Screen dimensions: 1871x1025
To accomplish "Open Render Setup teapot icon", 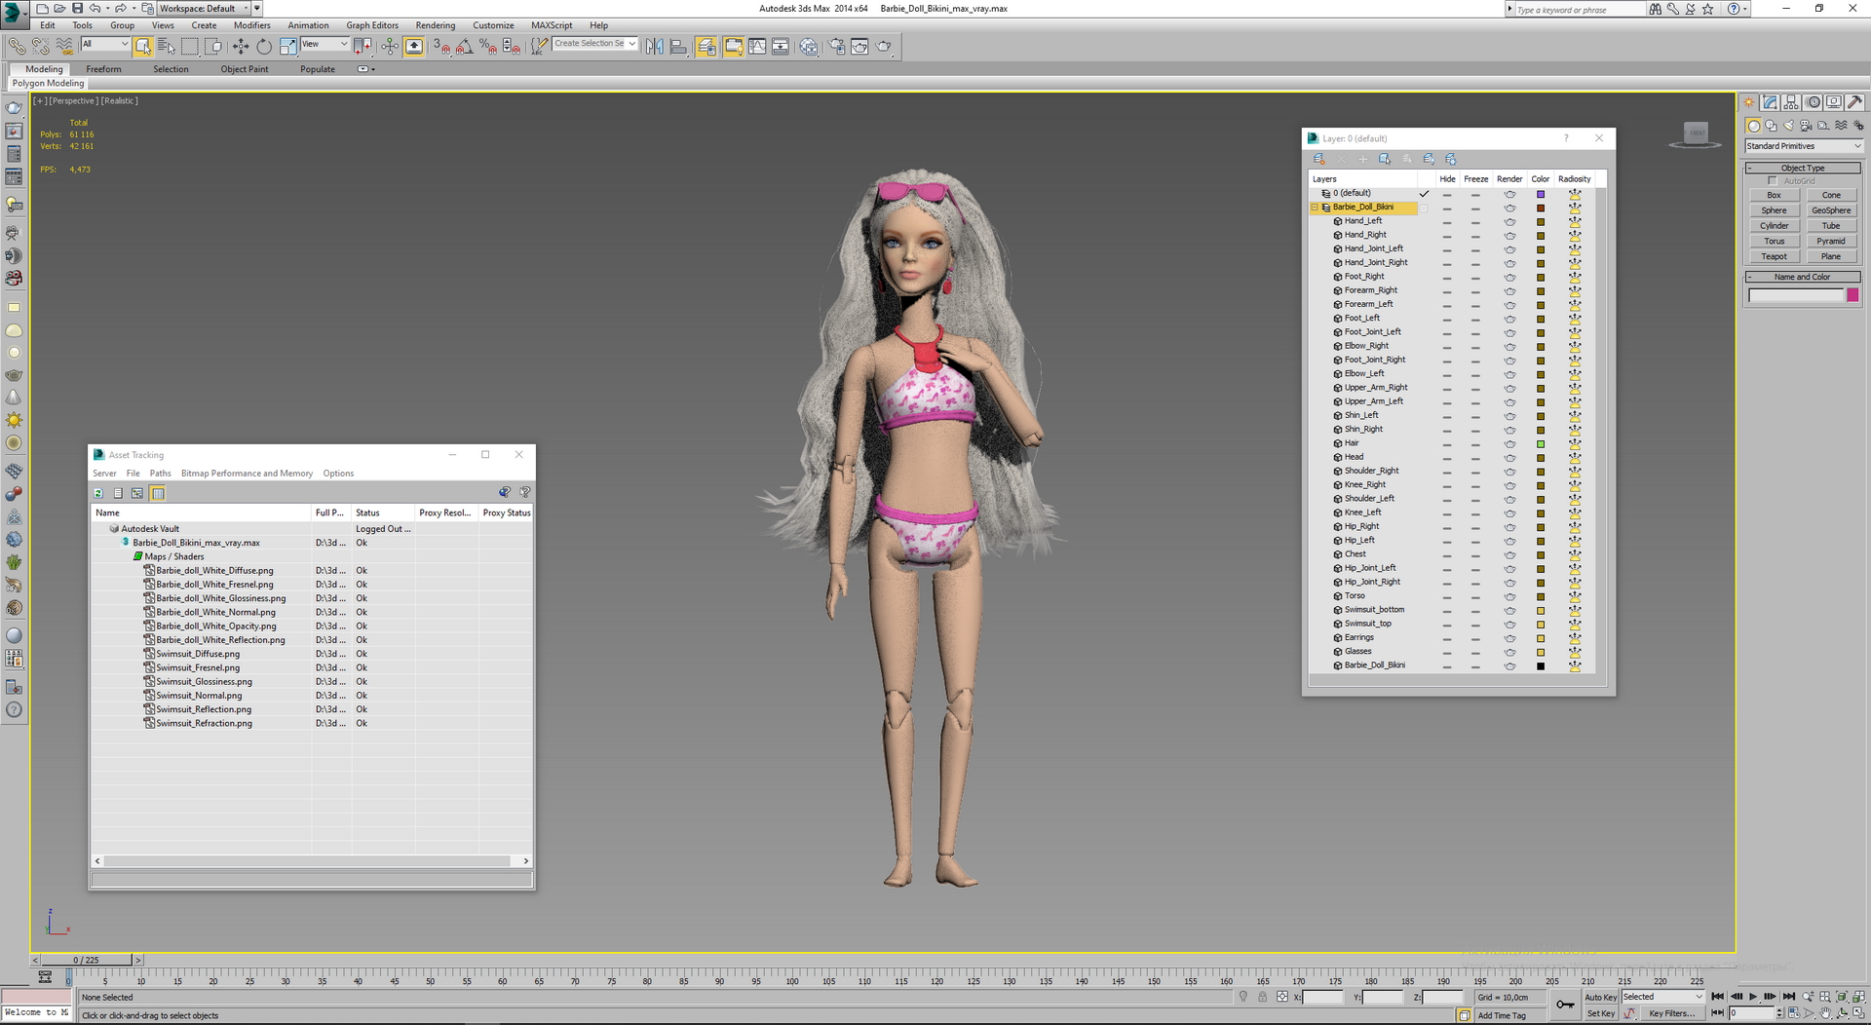I will pos(837,46).
